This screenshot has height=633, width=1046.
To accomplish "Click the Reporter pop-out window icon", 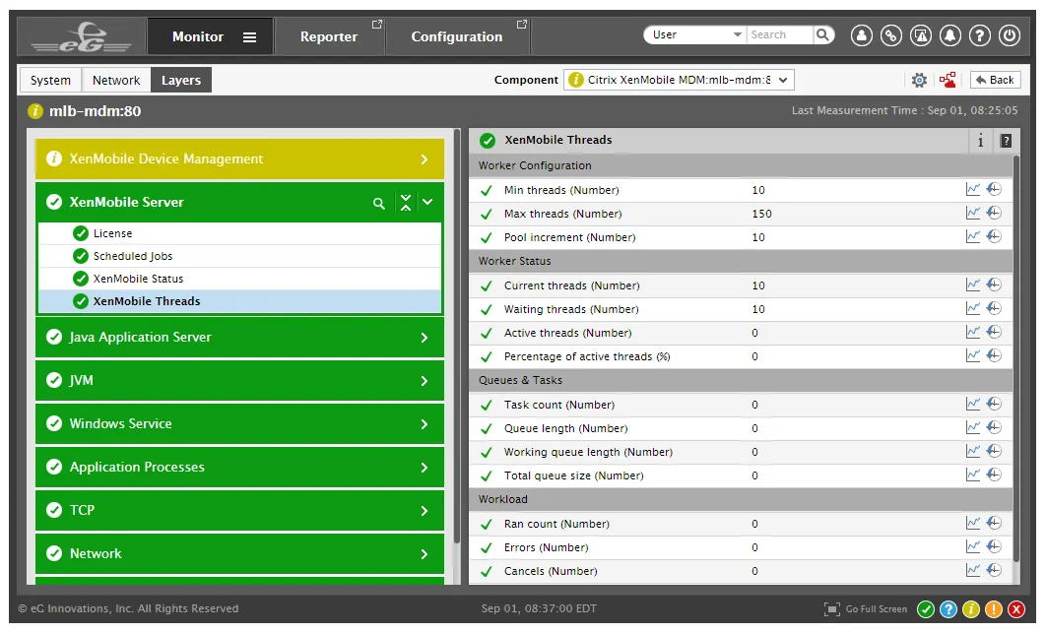I will click(x=377, y=24).
